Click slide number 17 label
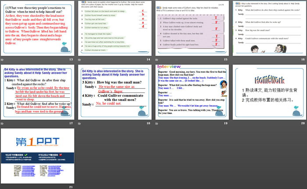307x189 pixels. click(71, 123)
